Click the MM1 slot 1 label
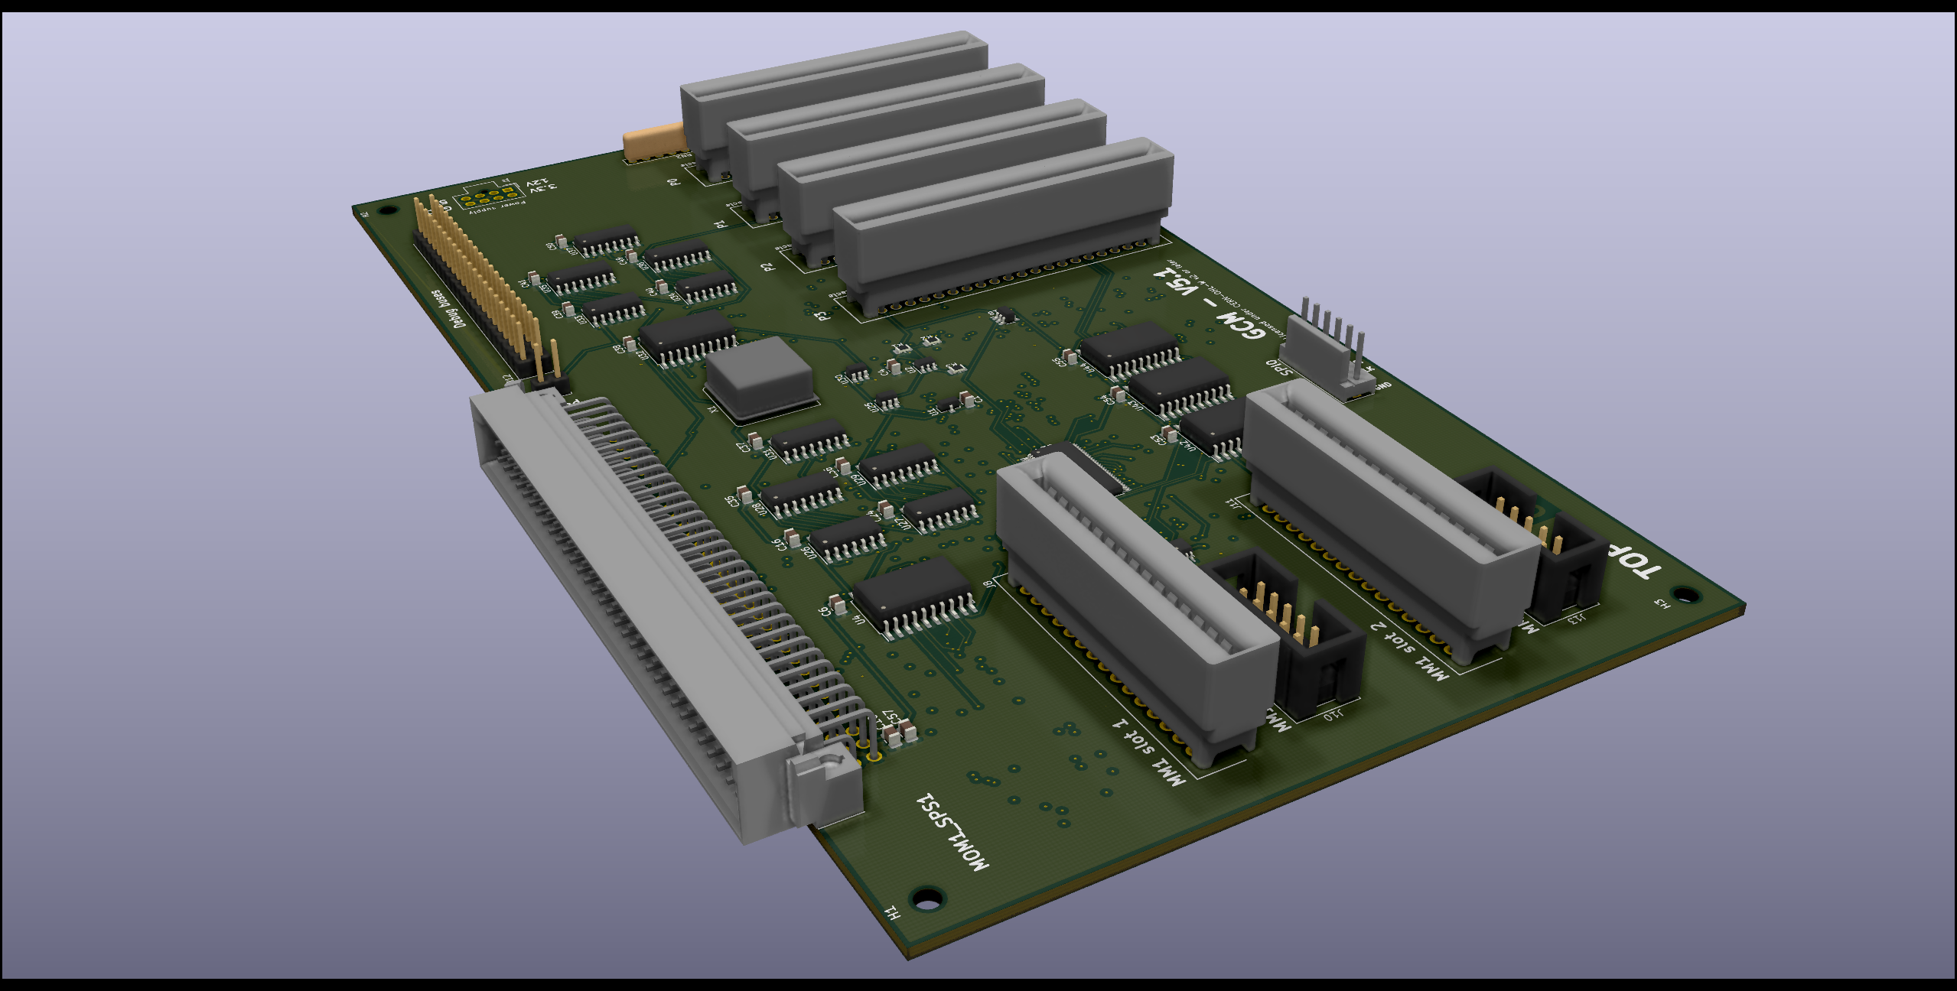This screenshot has height=991, width=1957. (x=1149, y=751)
